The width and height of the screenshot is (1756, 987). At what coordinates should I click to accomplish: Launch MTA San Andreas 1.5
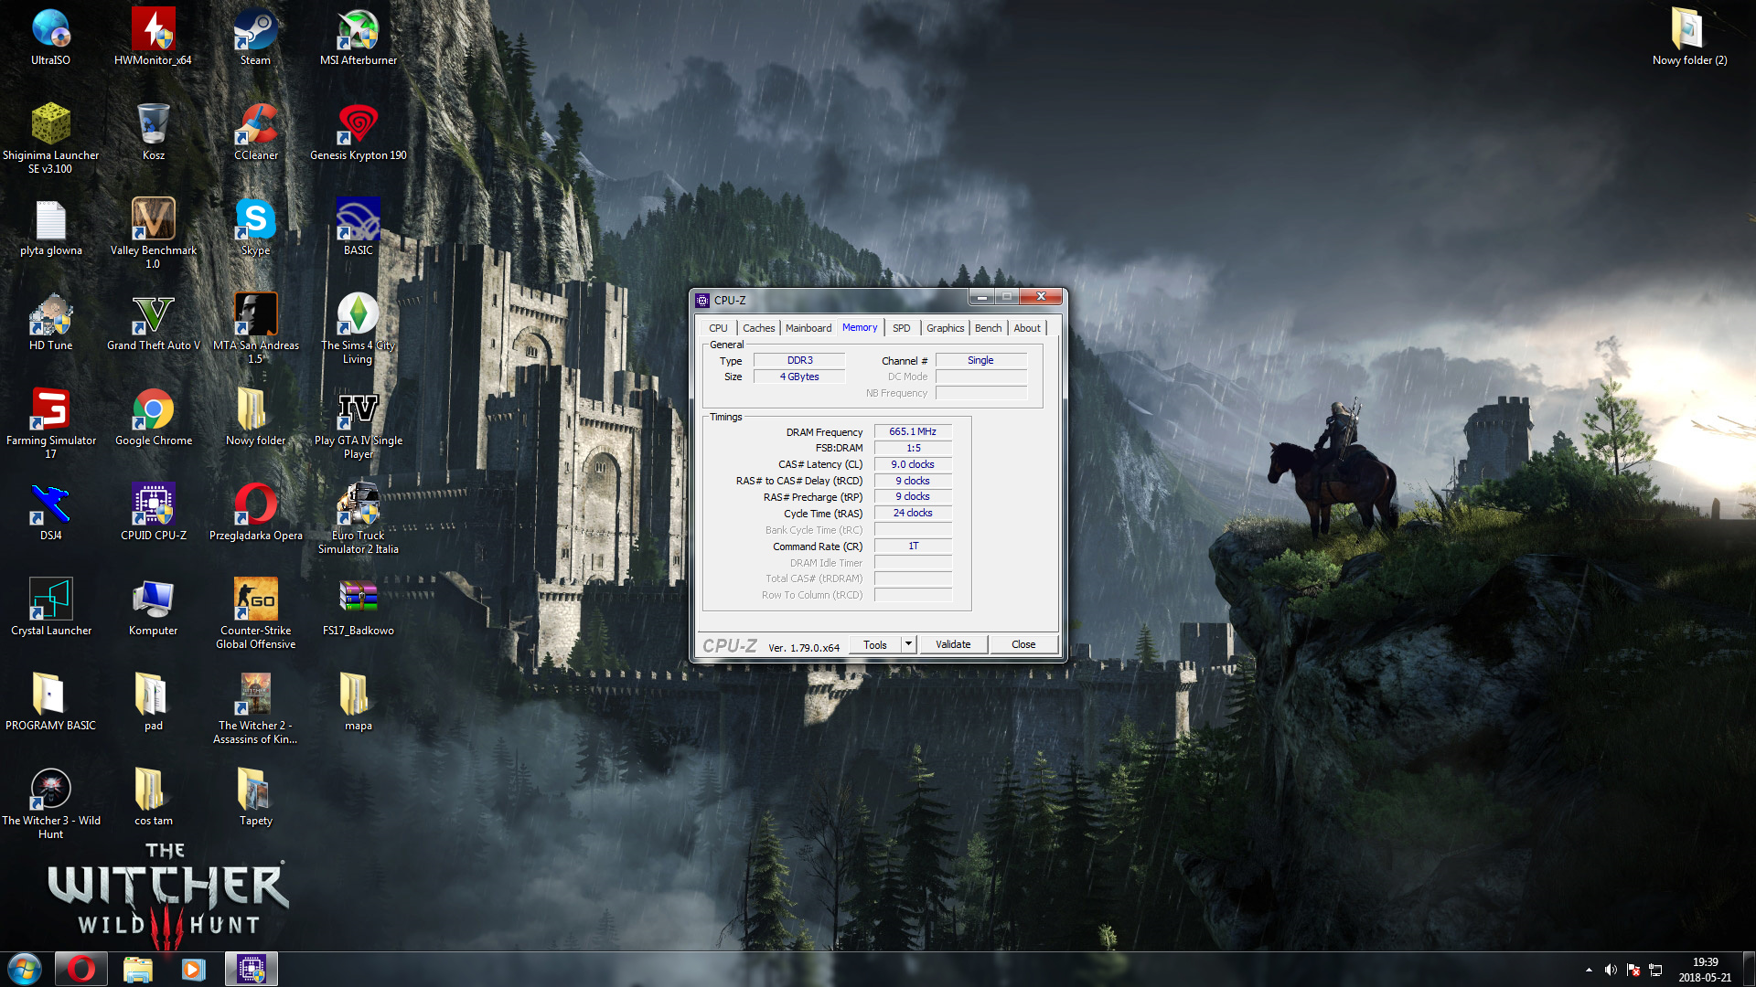255,329
